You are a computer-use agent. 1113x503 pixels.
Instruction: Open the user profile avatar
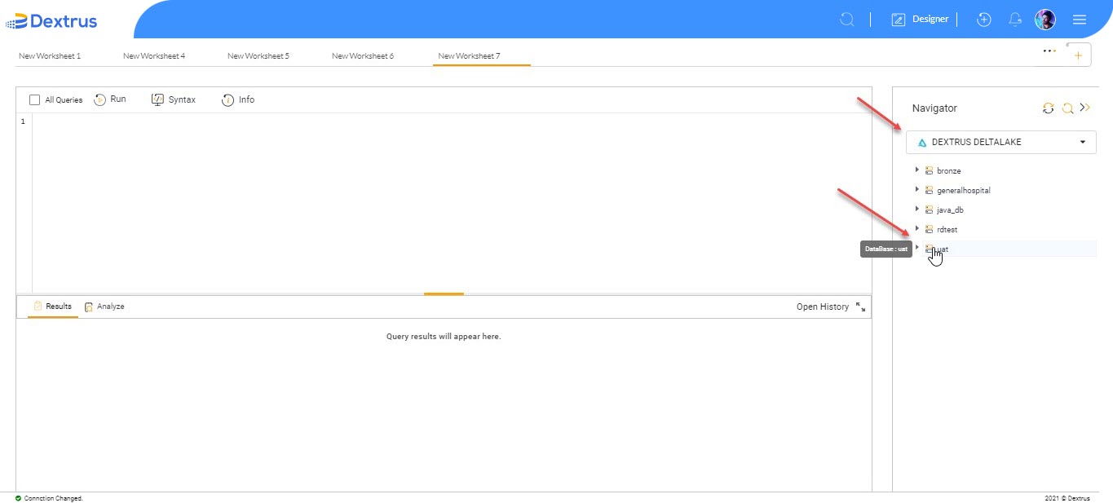[1045, 20]
